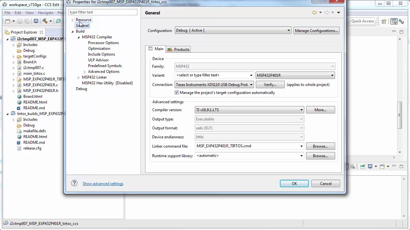Open the File menu

(7, 13)
